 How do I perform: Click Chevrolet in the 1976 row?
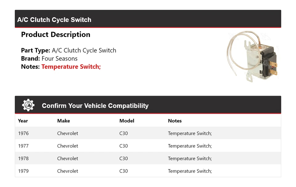click(68, 133)
